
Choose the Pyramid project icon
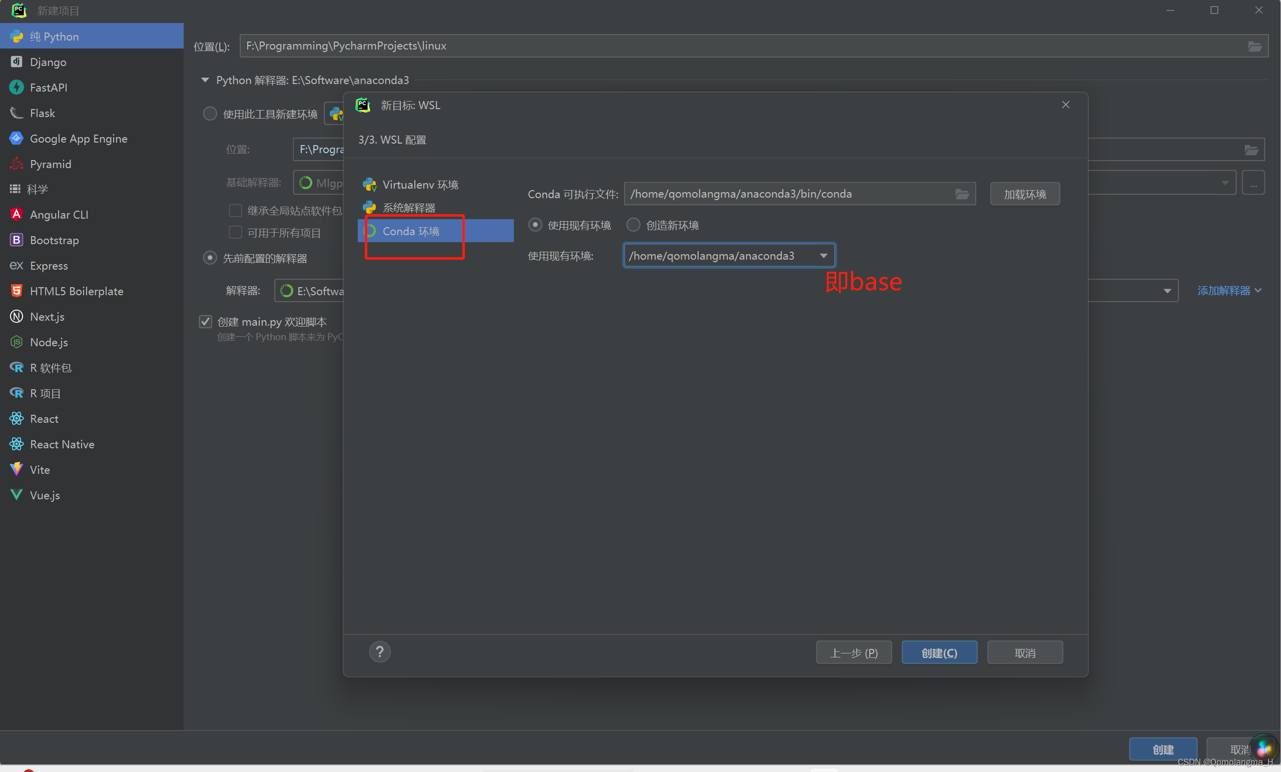(17, 164)
